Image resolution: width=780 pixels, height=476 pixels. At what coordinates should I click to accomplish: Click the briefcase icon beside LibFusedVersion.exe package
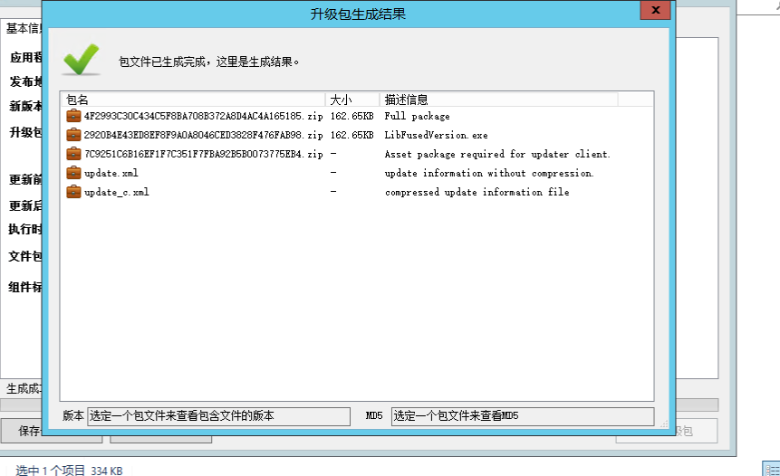(73, 135)
